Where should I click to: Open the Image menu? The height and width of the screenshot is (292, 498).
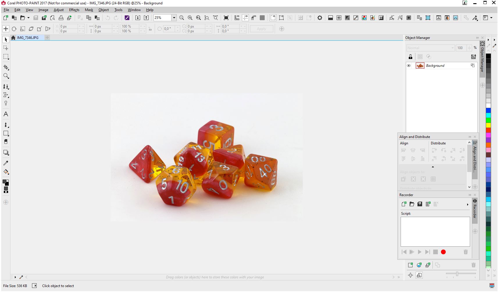point(43,10)
